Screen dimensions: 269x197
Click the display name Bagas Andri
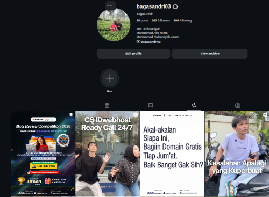point(145,14)
